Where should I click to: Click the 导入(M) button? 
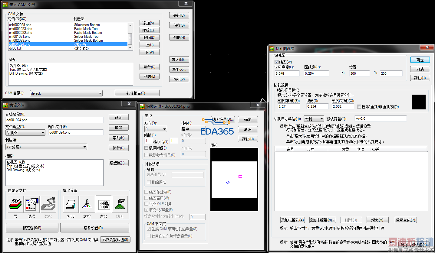pos(179,60)
